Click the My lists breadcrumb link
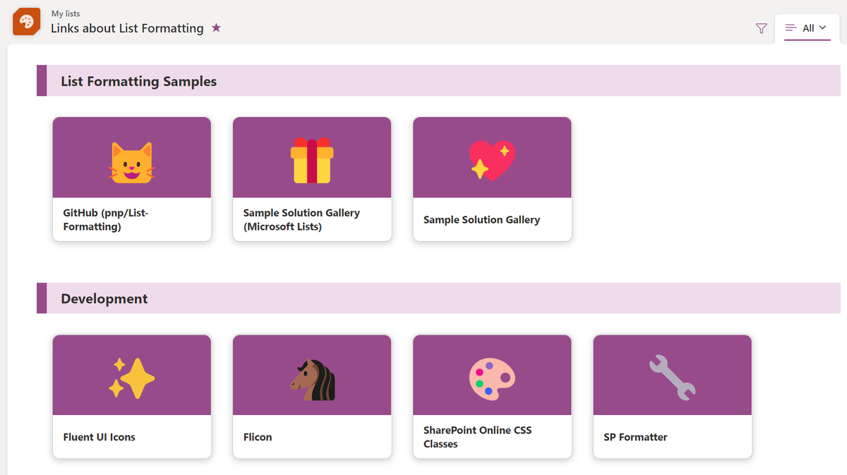This screenshot has width=847, height=475. (x=66, y=13)
